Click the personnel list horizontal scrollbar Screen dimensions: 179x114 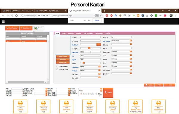(26, 82)
